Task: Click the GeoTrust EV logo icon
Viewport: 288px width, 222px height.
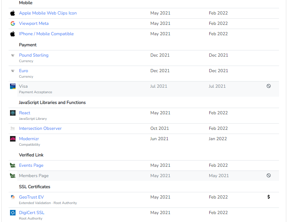Action: pyautogui.click(x=13, y=197)
